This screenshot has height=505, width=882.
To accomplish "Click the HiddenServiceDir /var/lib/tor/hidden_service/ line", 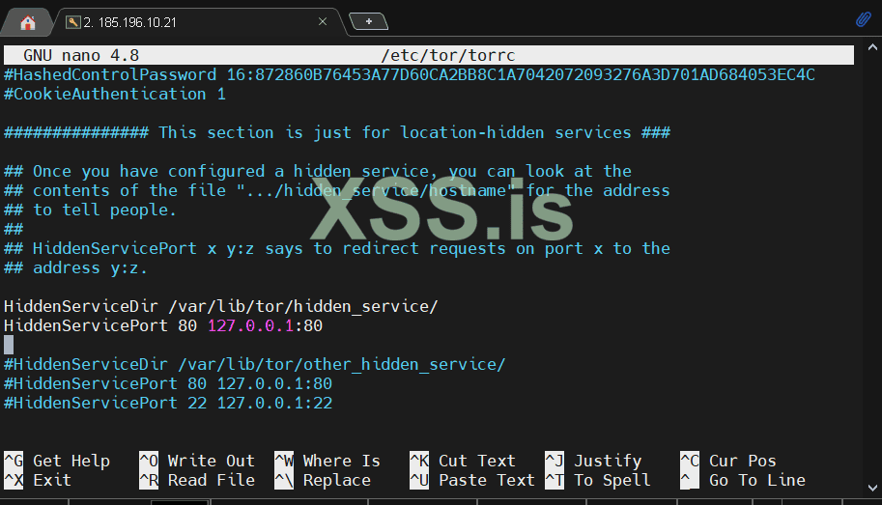I will click(x=220, y=306).
